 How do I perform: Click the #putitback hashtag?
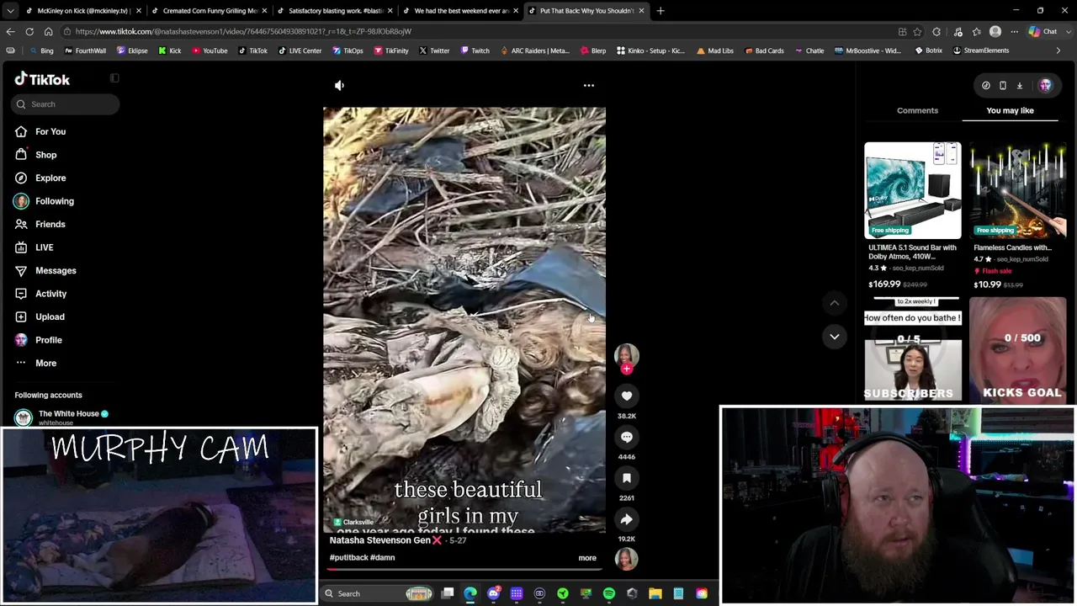click(348, 557)
